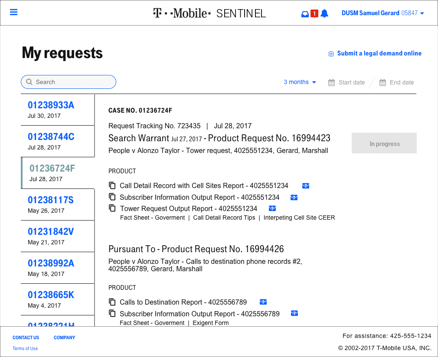This screenshot has width=438, height=357.
Task: Open Terms of Use in footer
Action: (x=25, y=348)
